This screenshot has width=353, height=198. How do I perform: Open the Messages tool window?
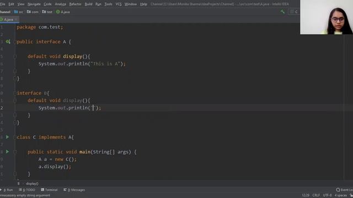[74, 190]
